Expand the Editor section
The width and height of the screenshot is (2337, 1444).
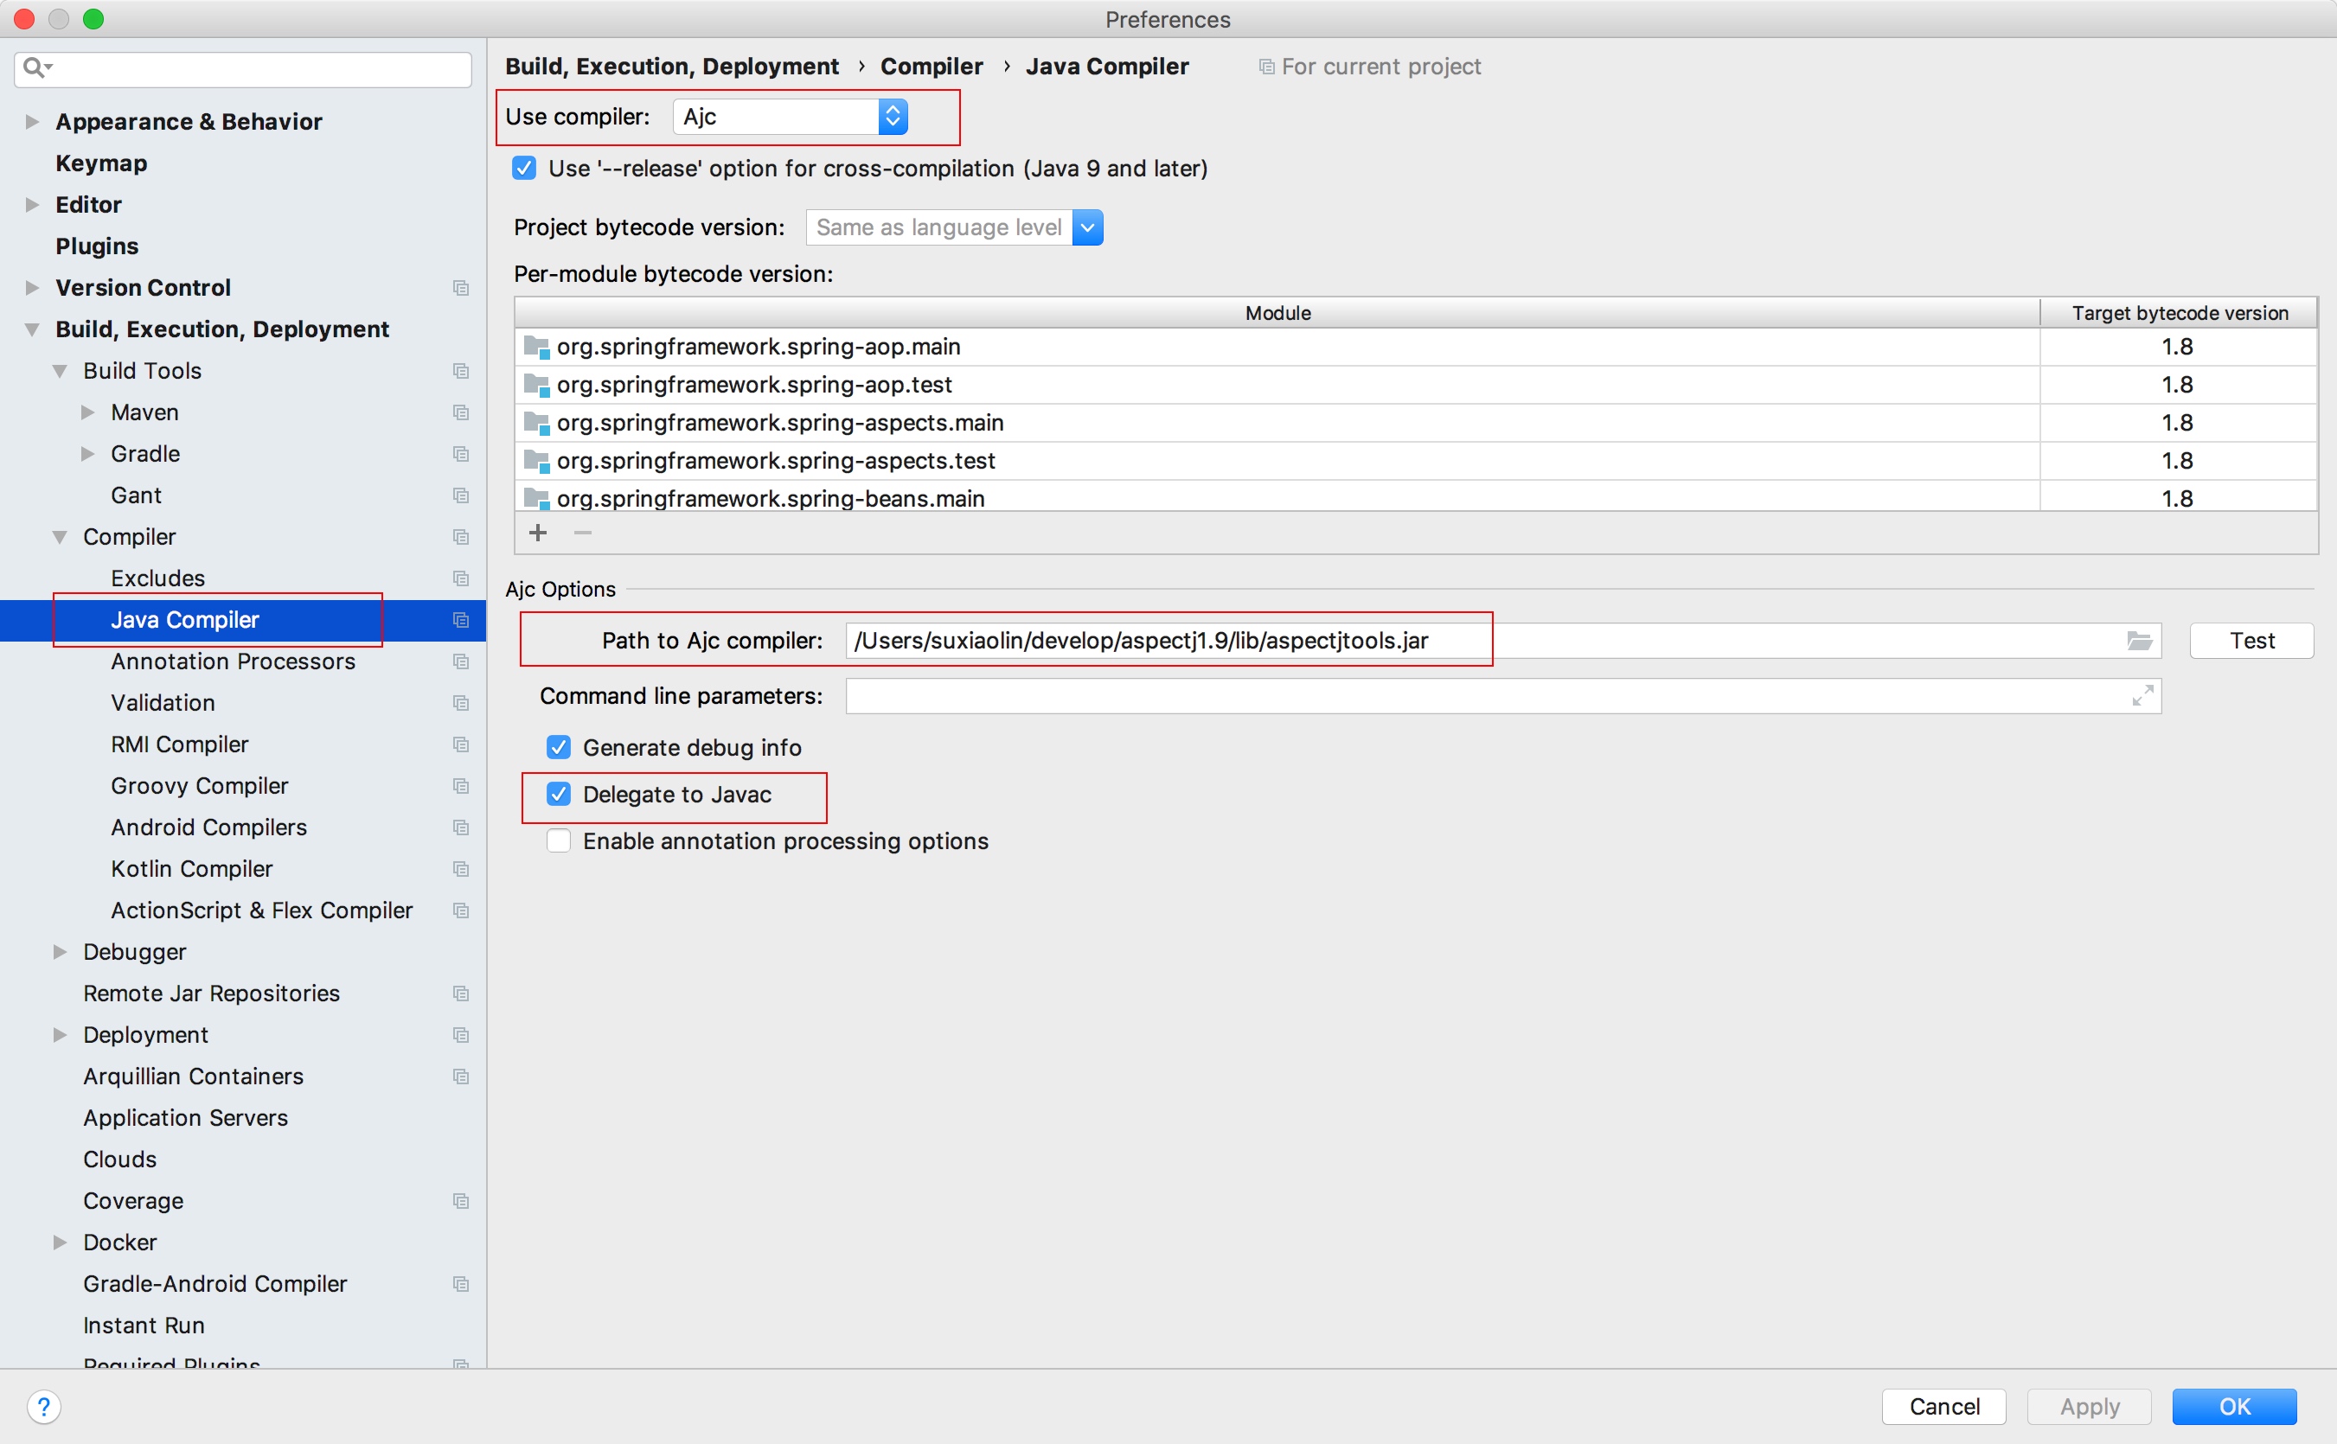click(x=31, y=204)
